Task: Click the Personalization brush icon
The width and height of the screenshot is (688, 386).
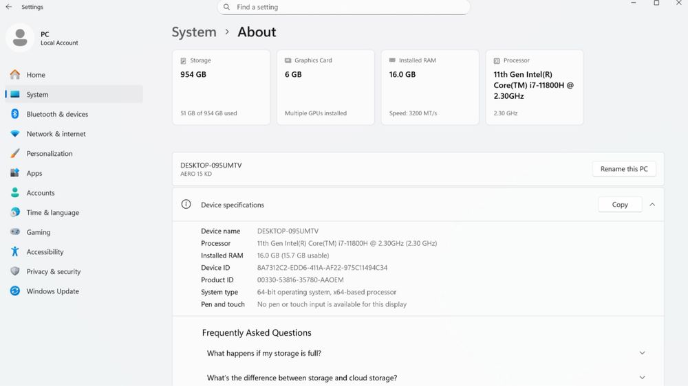Action: tap(15, 154)
